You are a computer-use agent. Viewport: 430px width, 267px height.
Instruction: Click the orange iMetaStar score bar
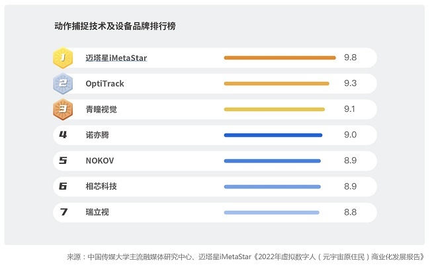click(280, 57)
